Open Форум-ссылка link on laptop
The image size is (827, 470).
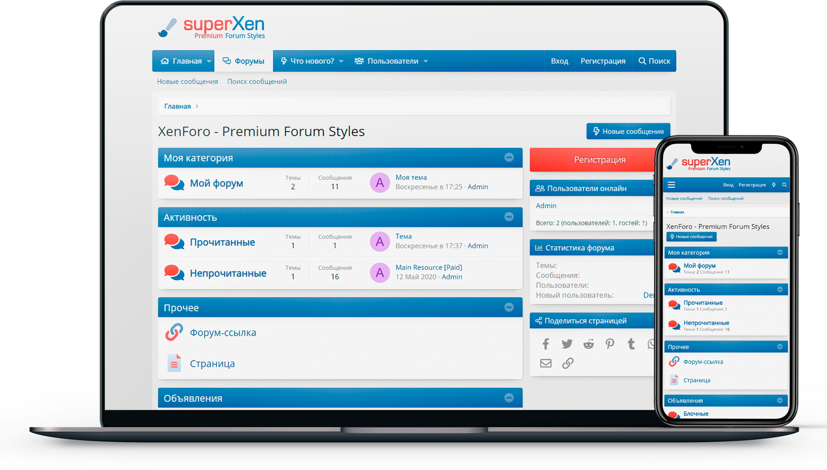(x=223, y=332)
